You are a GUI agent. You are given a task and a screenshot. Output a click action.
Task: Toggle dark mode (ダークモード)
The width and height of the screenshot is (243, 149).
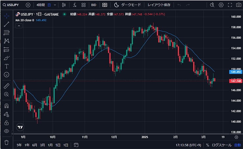tap(128, 5)
